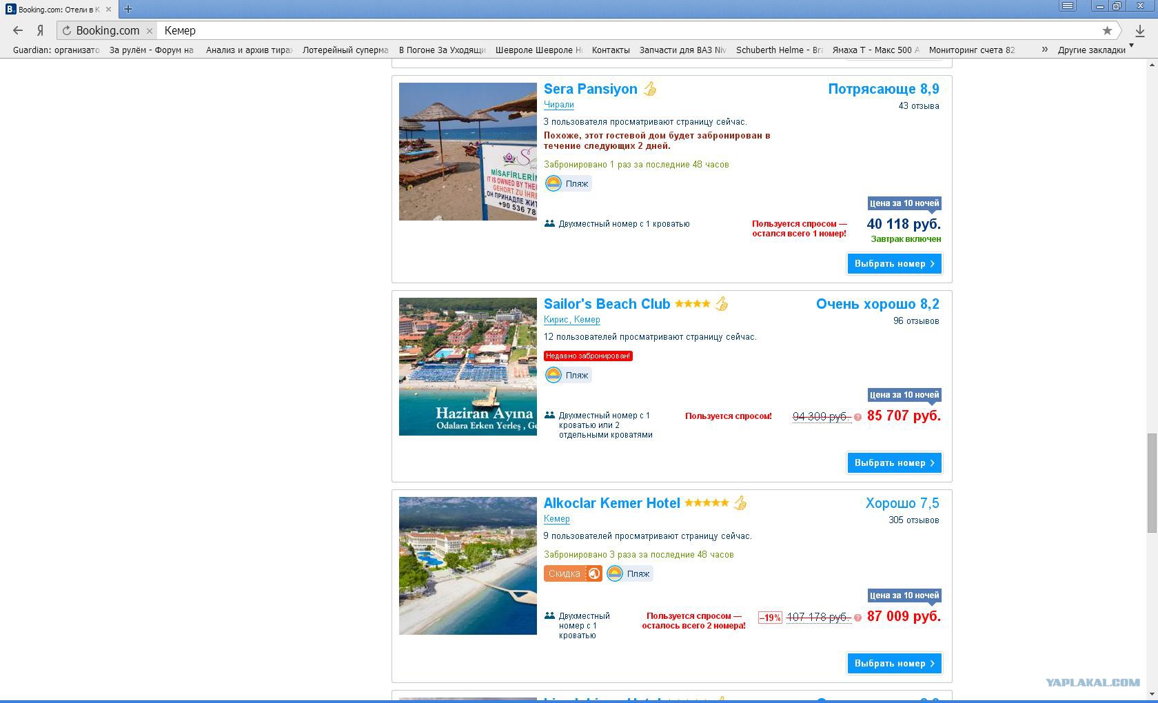Follow the Кемер location link under Alkoclar Kemer Hotel
The image size is (1158, 703).
(x=556, y=519)
